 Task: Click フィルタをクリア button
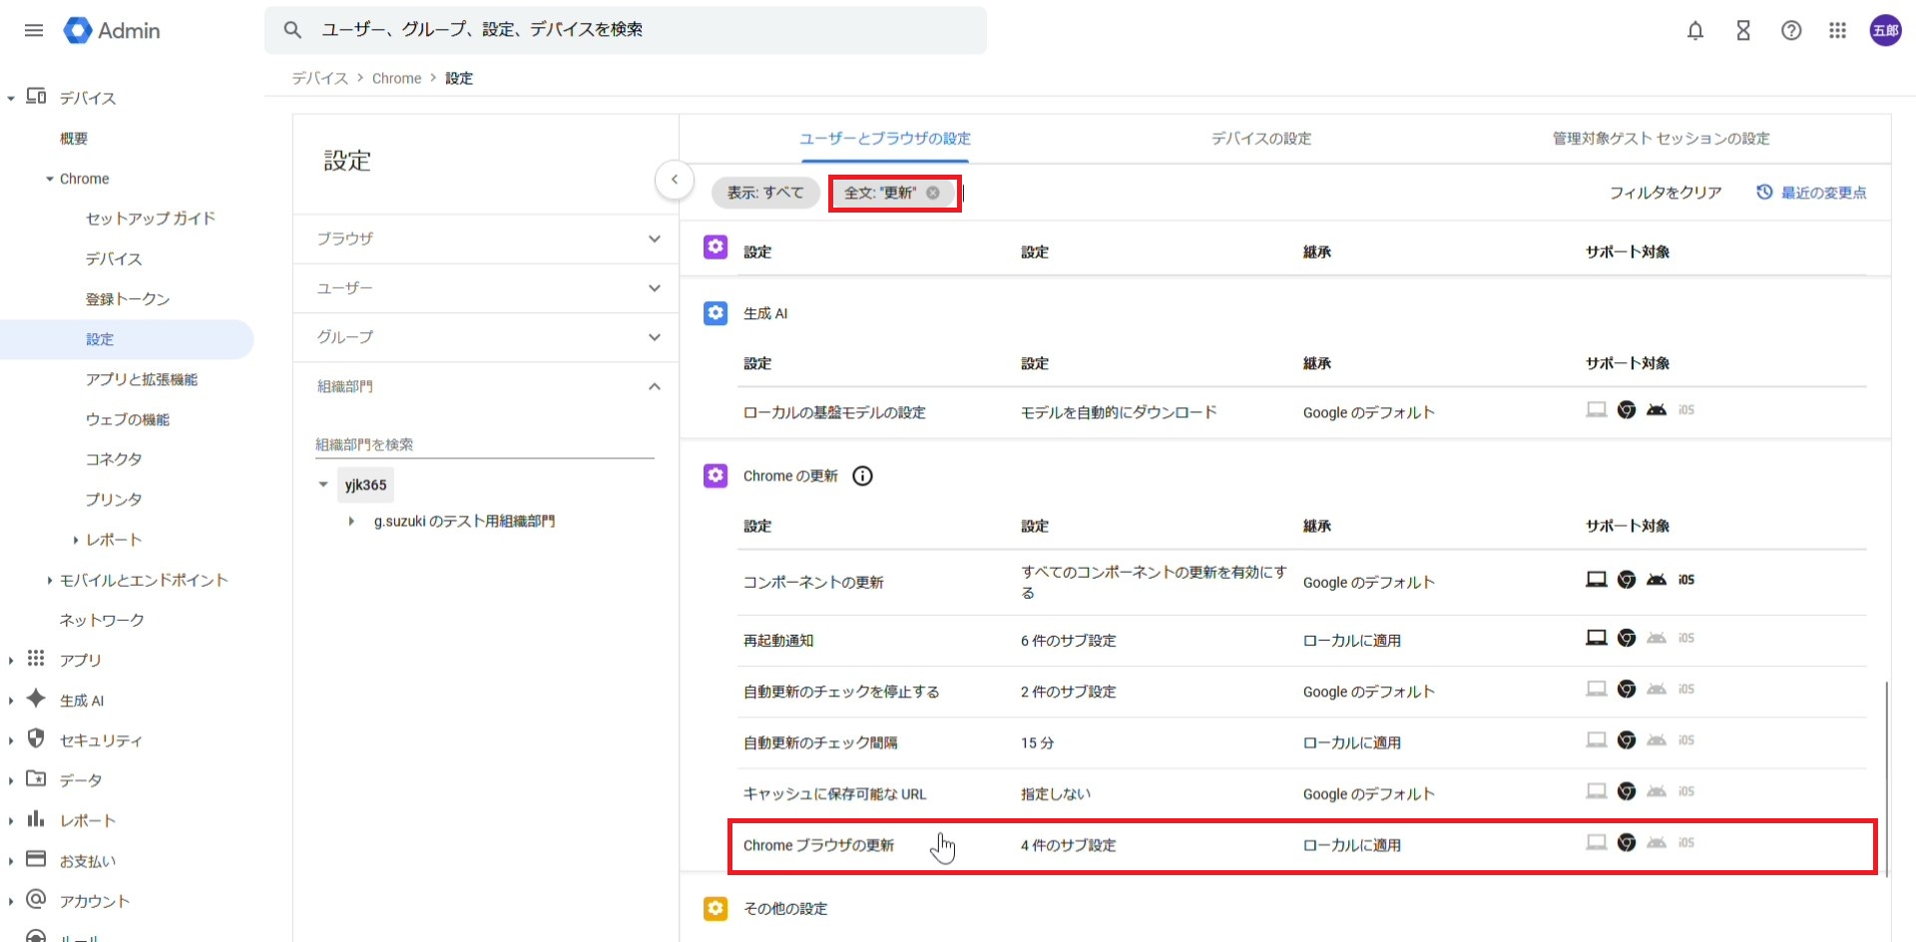click(1665, 193)
